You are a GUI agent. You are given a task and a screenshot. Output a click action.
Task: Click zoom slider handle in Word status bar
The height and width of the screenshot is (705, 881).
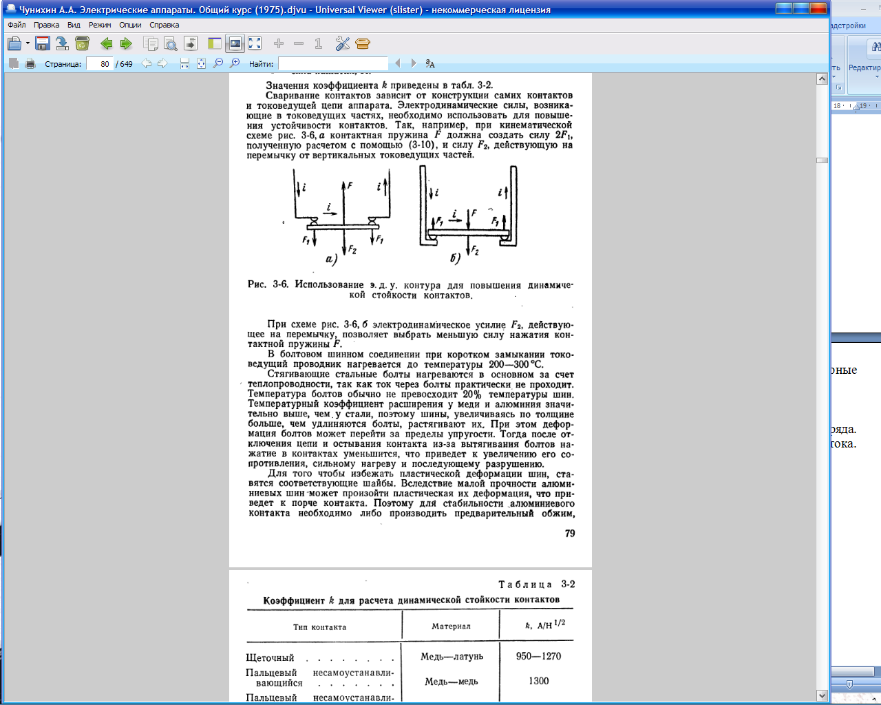click(x=849, y=684)
